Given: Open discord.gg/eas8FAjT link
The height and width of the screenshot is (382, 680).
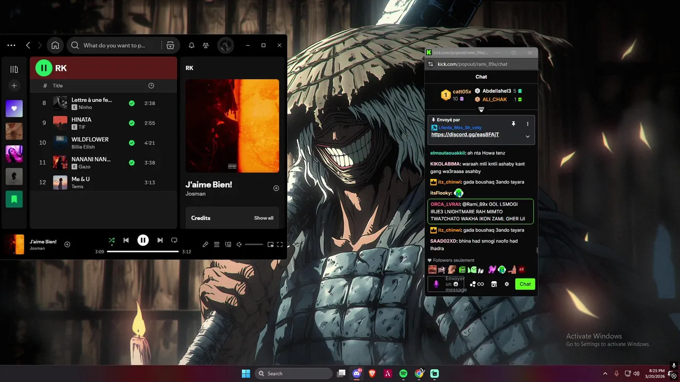Looking at the screenshot, I should (465, 135).
